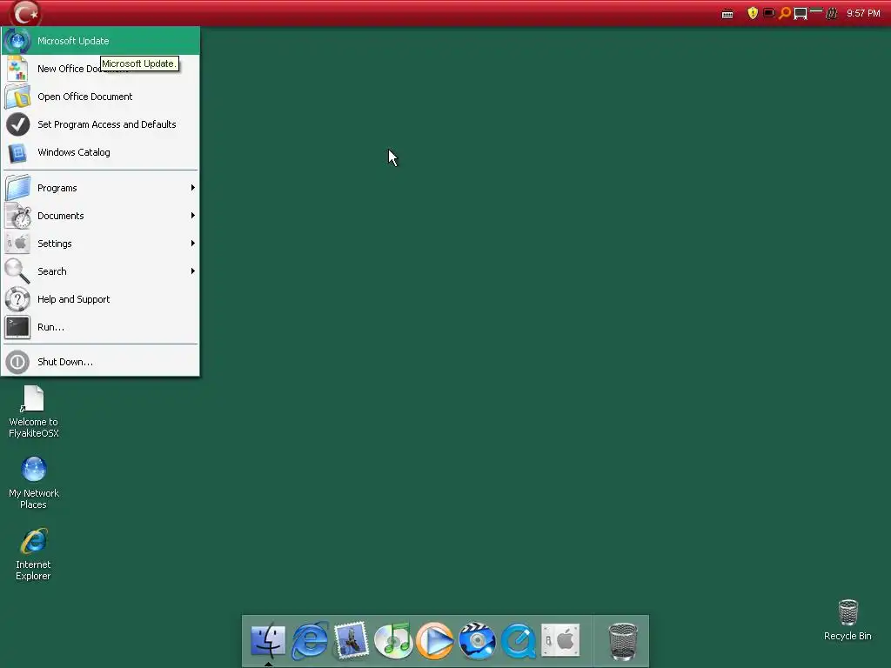Select New Office Document entry
Screen dimensions: 891x668
101,69
